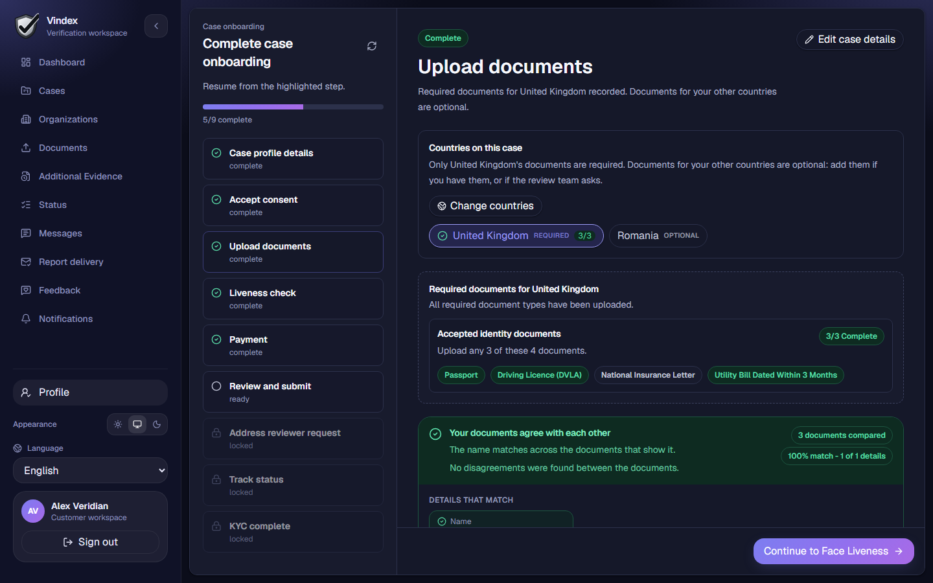933x583 pixels.
Task: Click the 3/3 Complete badge
Action: pyautogui.click(x=851, y=336)
